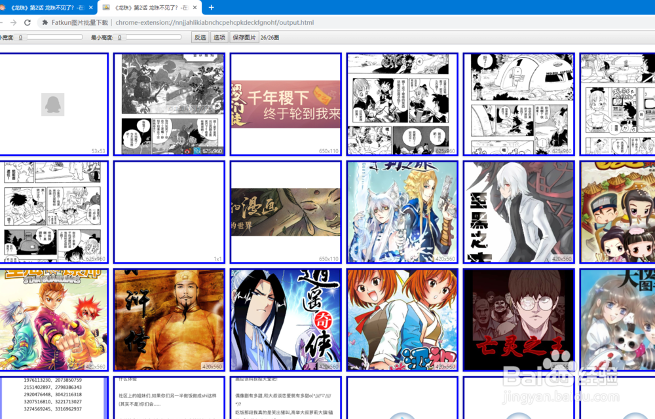
Task: Select the 漫画的世界 banner thumbnail
Action: [x=286, y=212]
